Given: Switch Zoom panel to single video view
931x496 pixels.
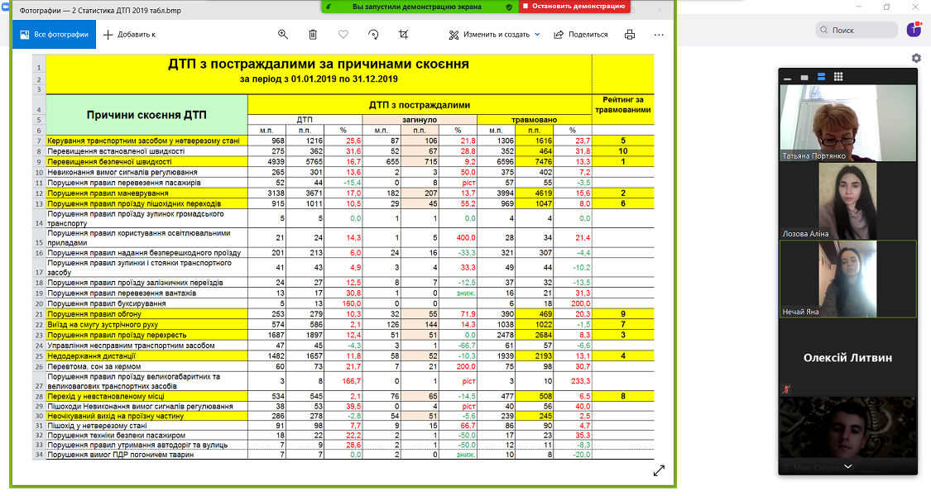Looking at the screenshot, I should (x=804, y=77).
